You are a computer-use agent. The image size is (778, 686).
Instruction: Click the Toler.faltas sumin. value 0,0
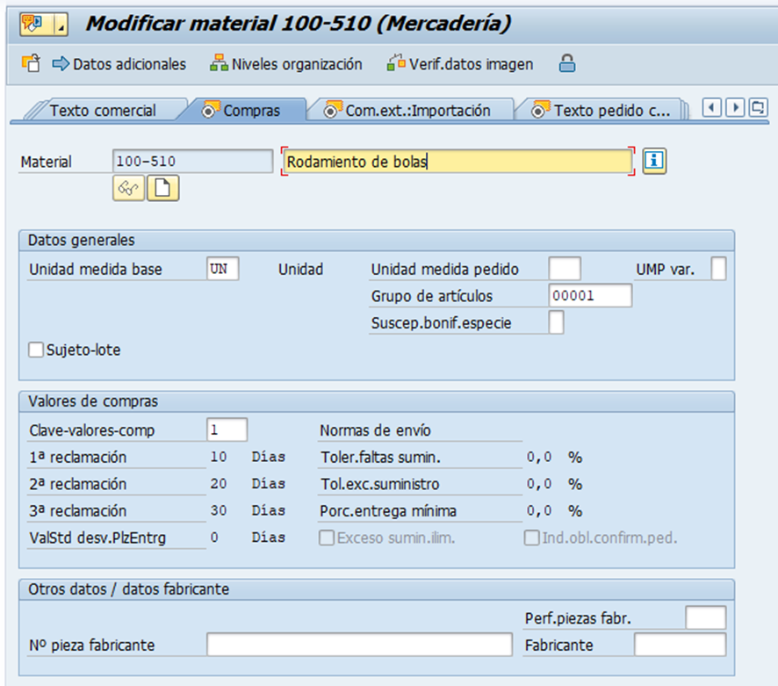coord(539,457)
